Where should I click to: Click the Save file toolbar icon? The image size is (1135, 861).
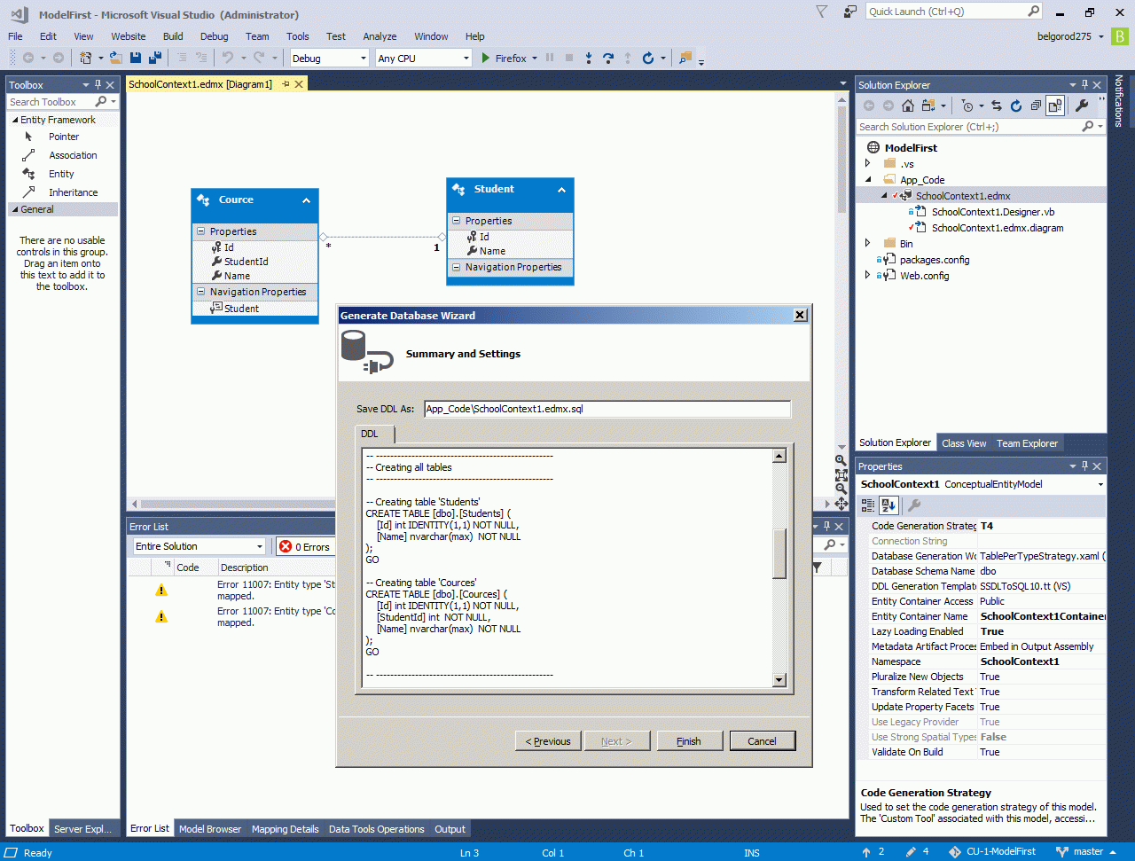pyautogui.click(x=136, y=58)
